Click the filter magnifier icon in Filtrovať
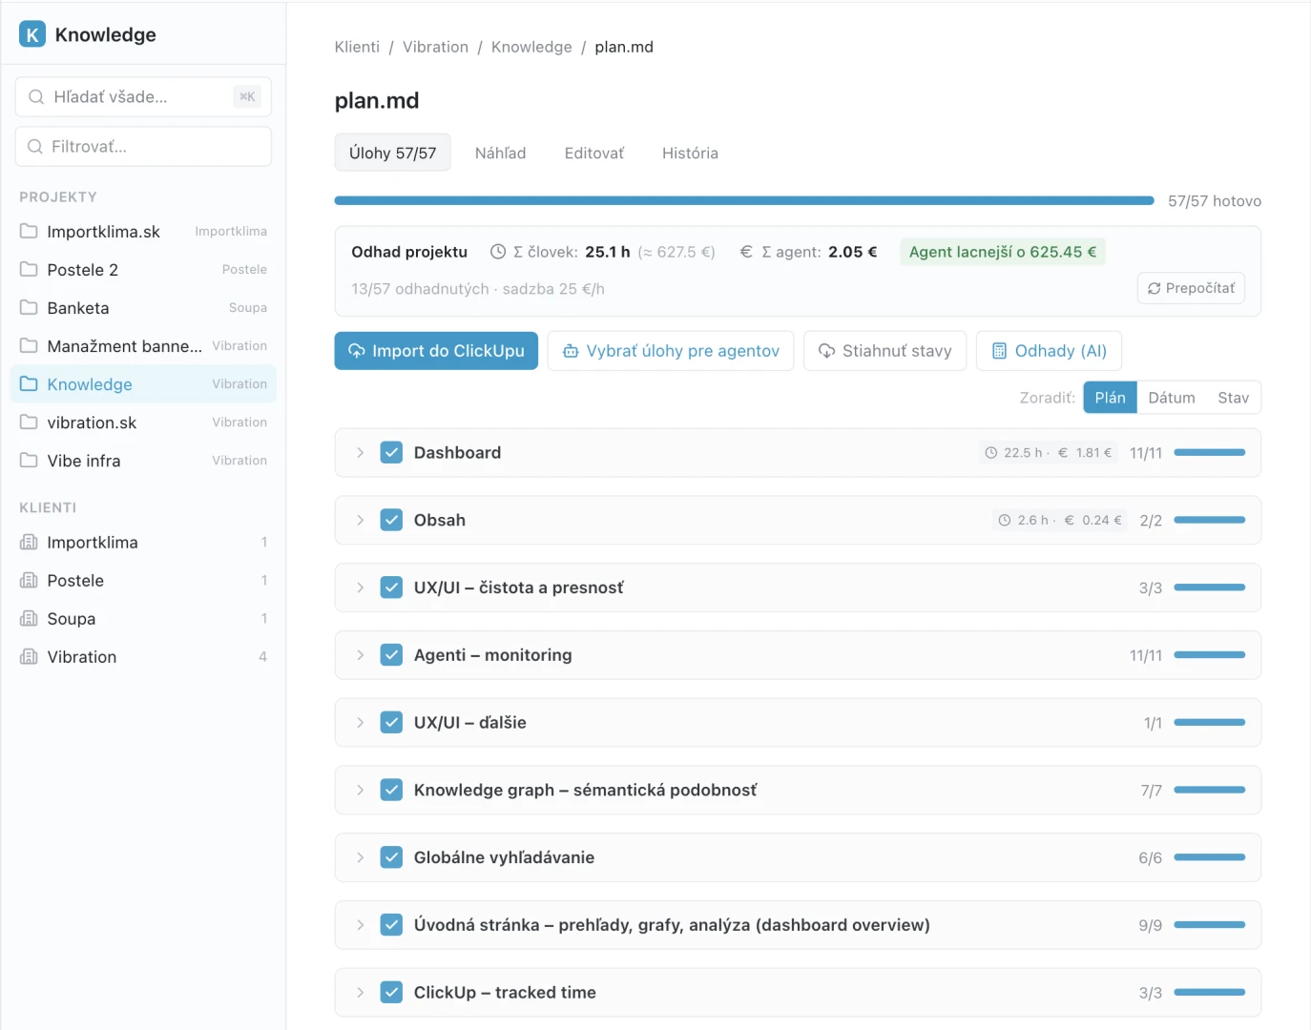Image resolution: width=1311 pixels, height=1030 pixels. pyautogui.click(x=35, y=146)
